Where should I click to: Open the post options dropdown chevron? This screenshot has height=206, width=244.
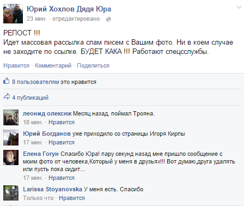(239, 8)
